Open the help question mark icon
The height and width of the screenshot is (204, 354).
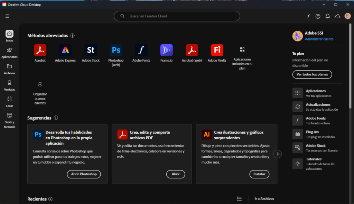pyautogui.click(x=318, y=16)
